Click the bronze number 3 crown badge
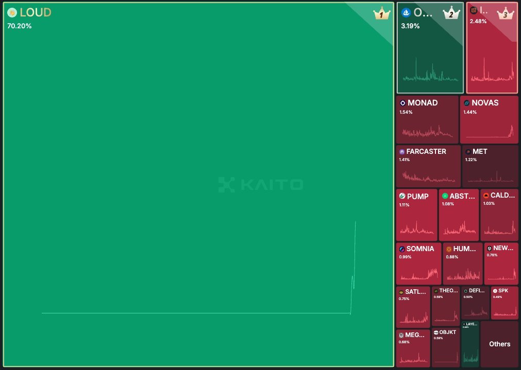This screenshot has width=521, height=370. coord(506,13)
